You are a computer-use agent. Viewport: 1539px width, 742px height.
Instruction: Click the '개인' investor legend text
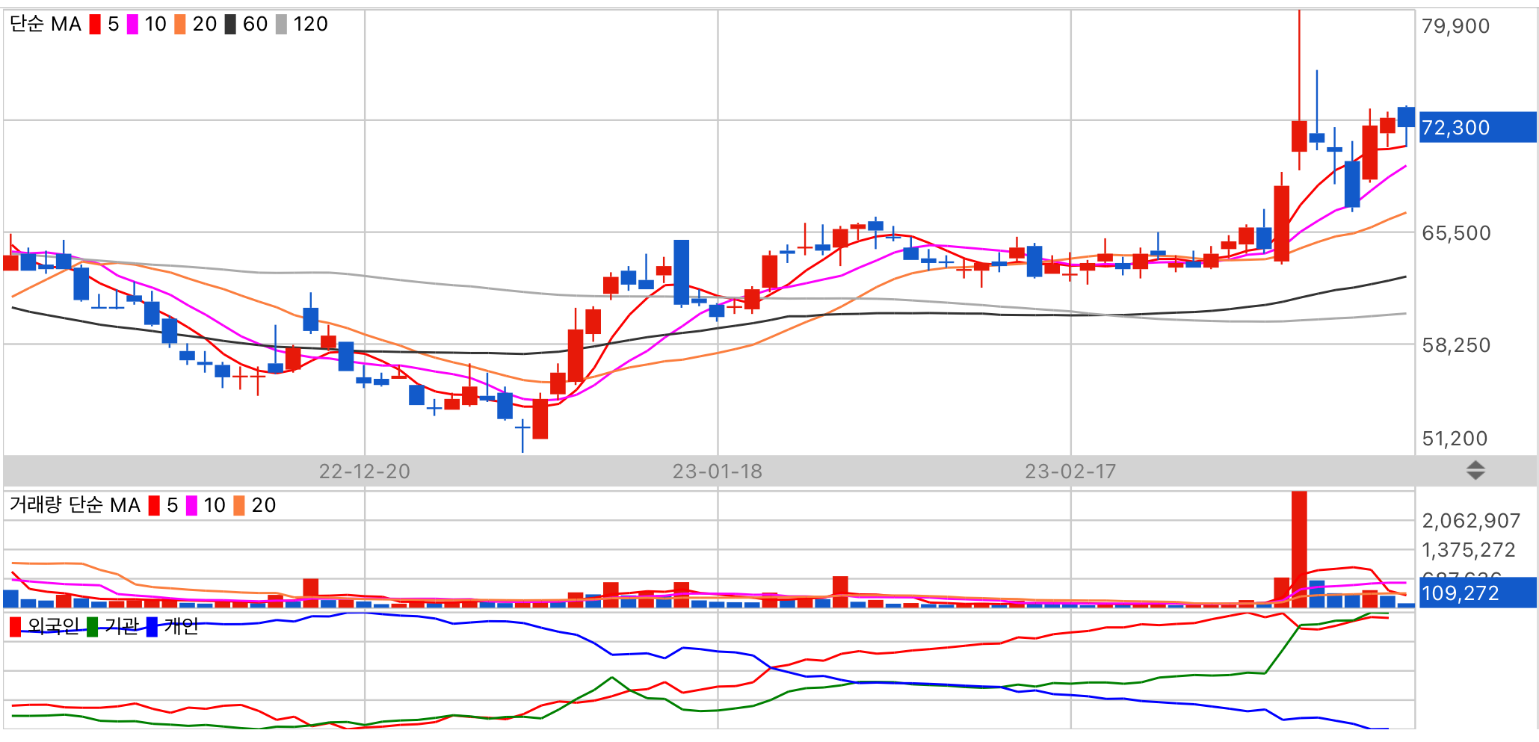(x=181, y=627)
